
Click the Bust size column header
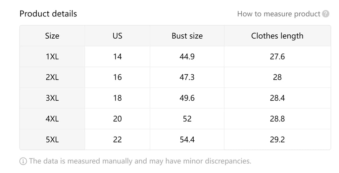tap(187, 36)
